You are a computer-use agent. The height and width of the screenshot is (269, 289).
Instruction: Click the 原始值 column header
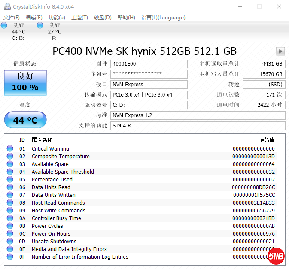(x=266, y=140)
